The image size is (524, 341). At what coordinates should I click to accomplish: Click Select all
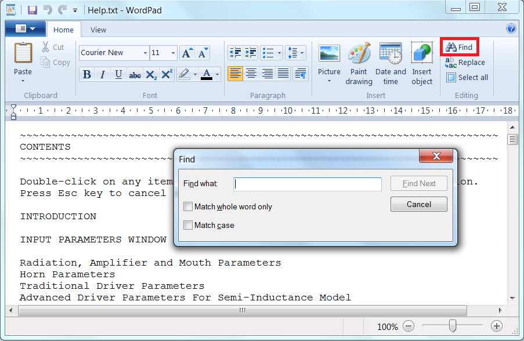click(x=467, y=78)
